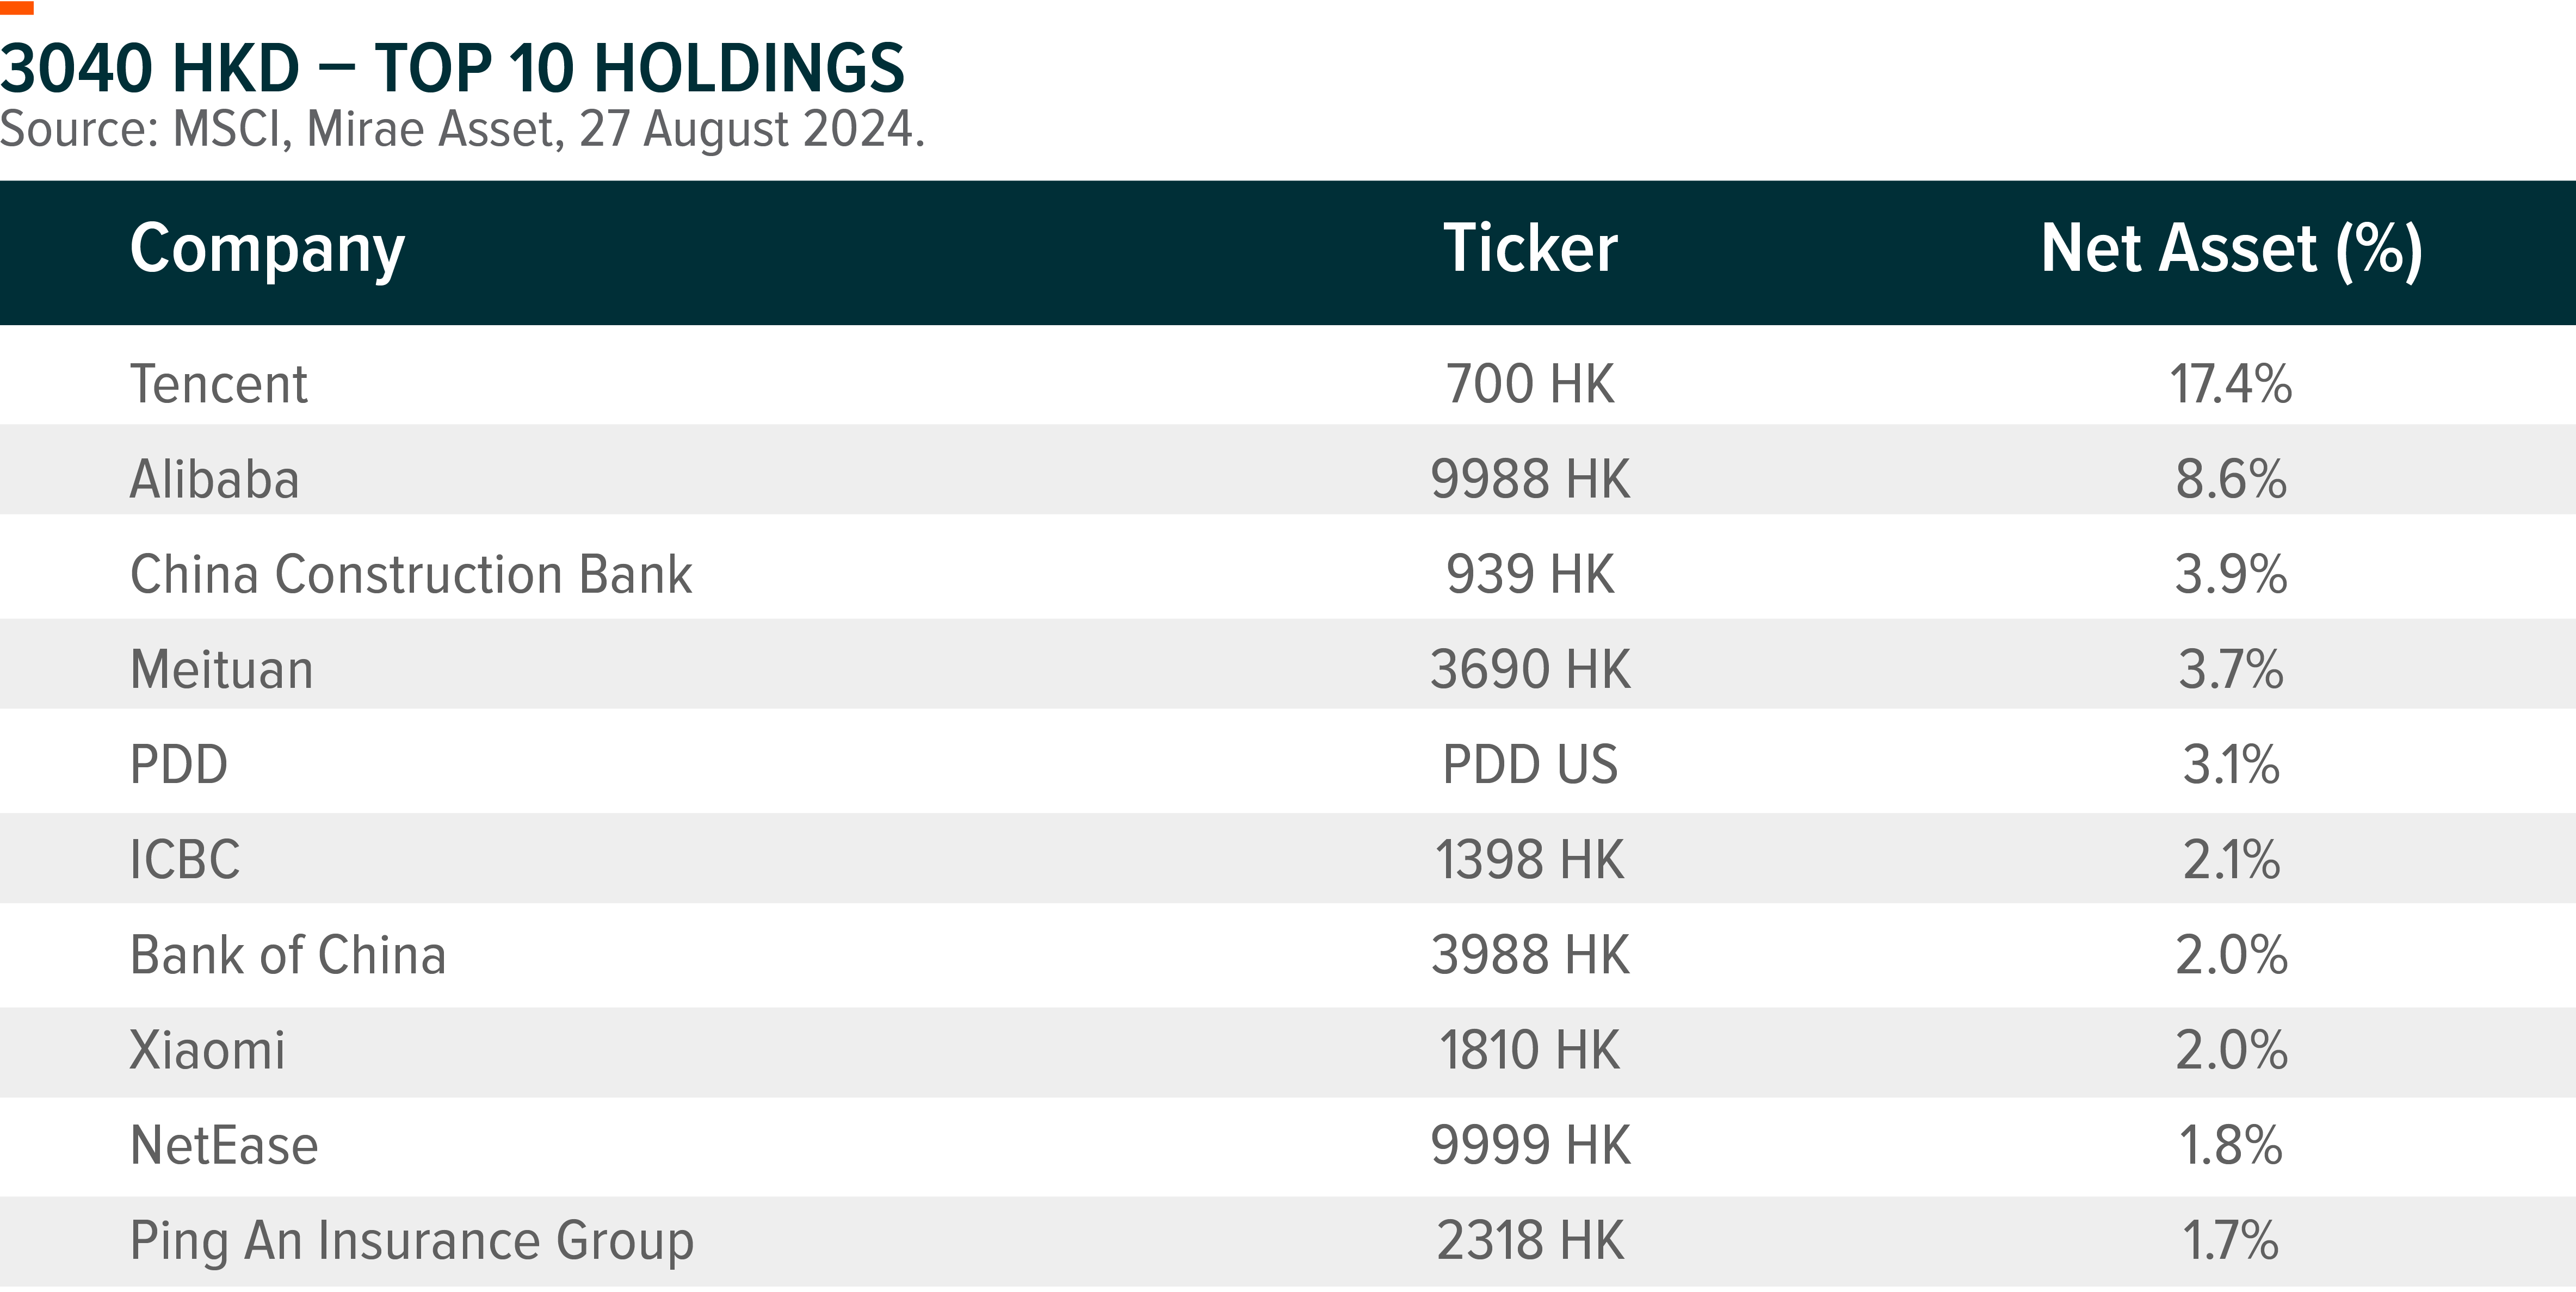Click the Meituan company cell
Viewport: 2576px width, 1292px height.
pos(222,668)
